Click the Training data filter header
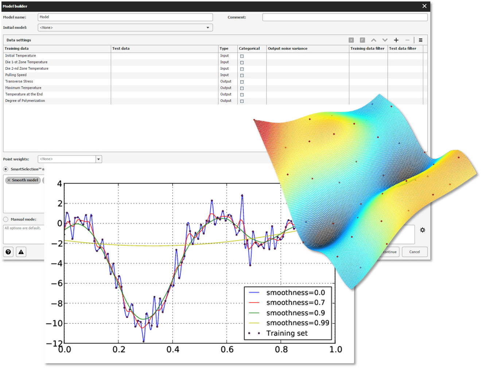Screen dimensions: 485x368 coord(368,49)
